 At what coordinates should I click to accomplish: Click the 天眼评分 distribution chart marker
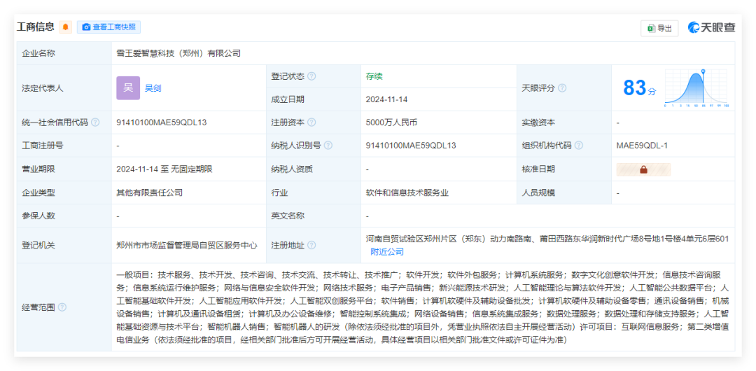click(703, 71)
